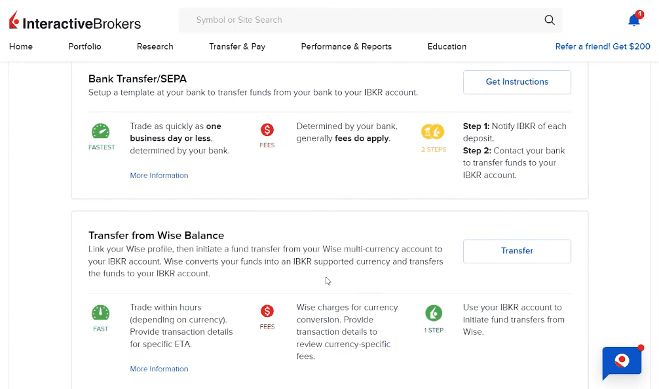Click the green Fastest speedometer icon

tap(101, 131)
